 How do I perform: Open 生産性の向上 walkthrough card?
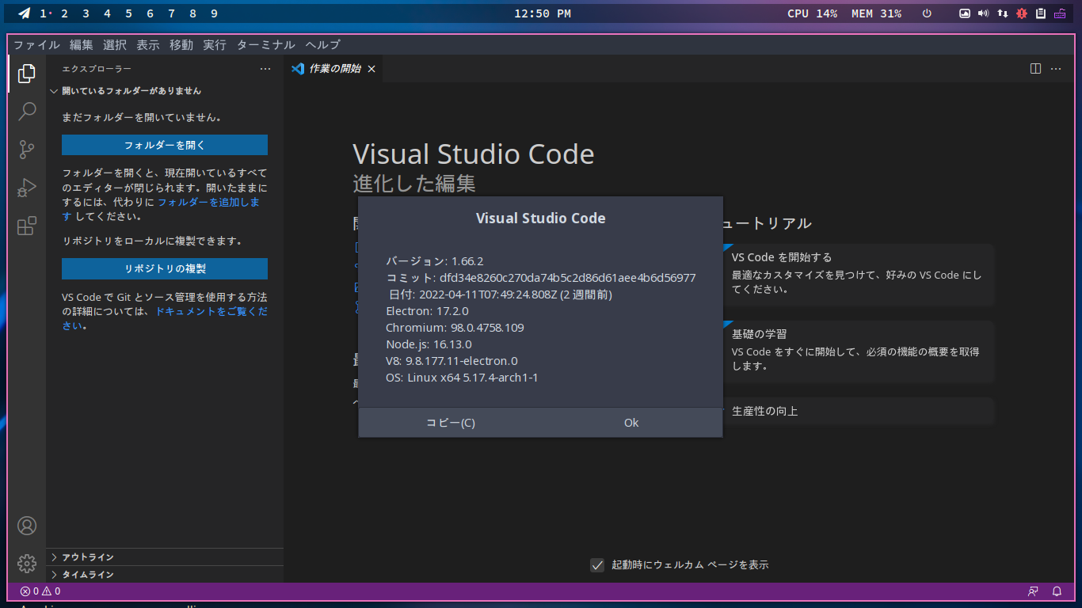[x=858, y=412]
